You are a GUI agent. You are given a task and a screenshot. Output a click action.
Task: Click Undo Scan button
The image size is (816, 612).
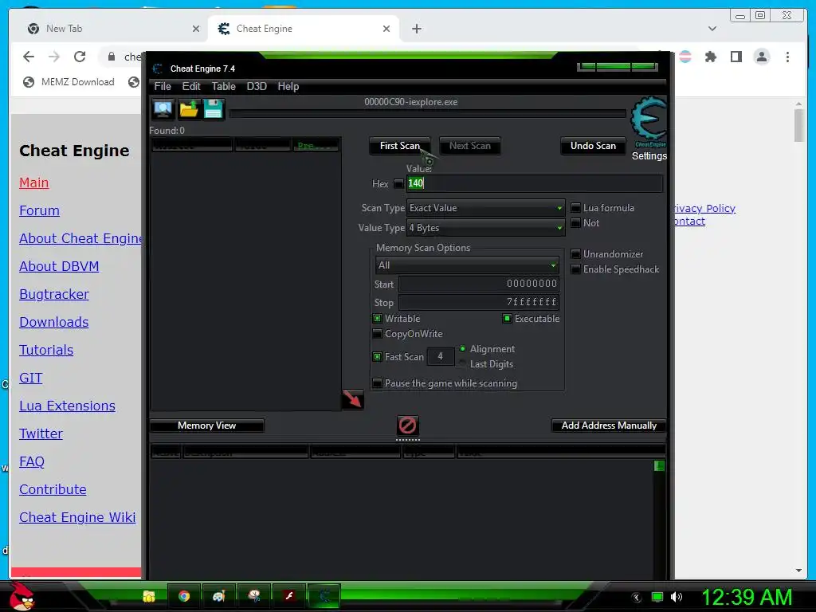coord(593,146)
